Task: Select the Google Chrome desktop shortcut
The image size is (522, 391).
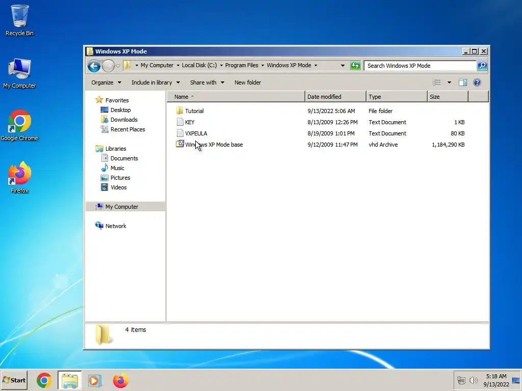Action: (x=19, y=125)
